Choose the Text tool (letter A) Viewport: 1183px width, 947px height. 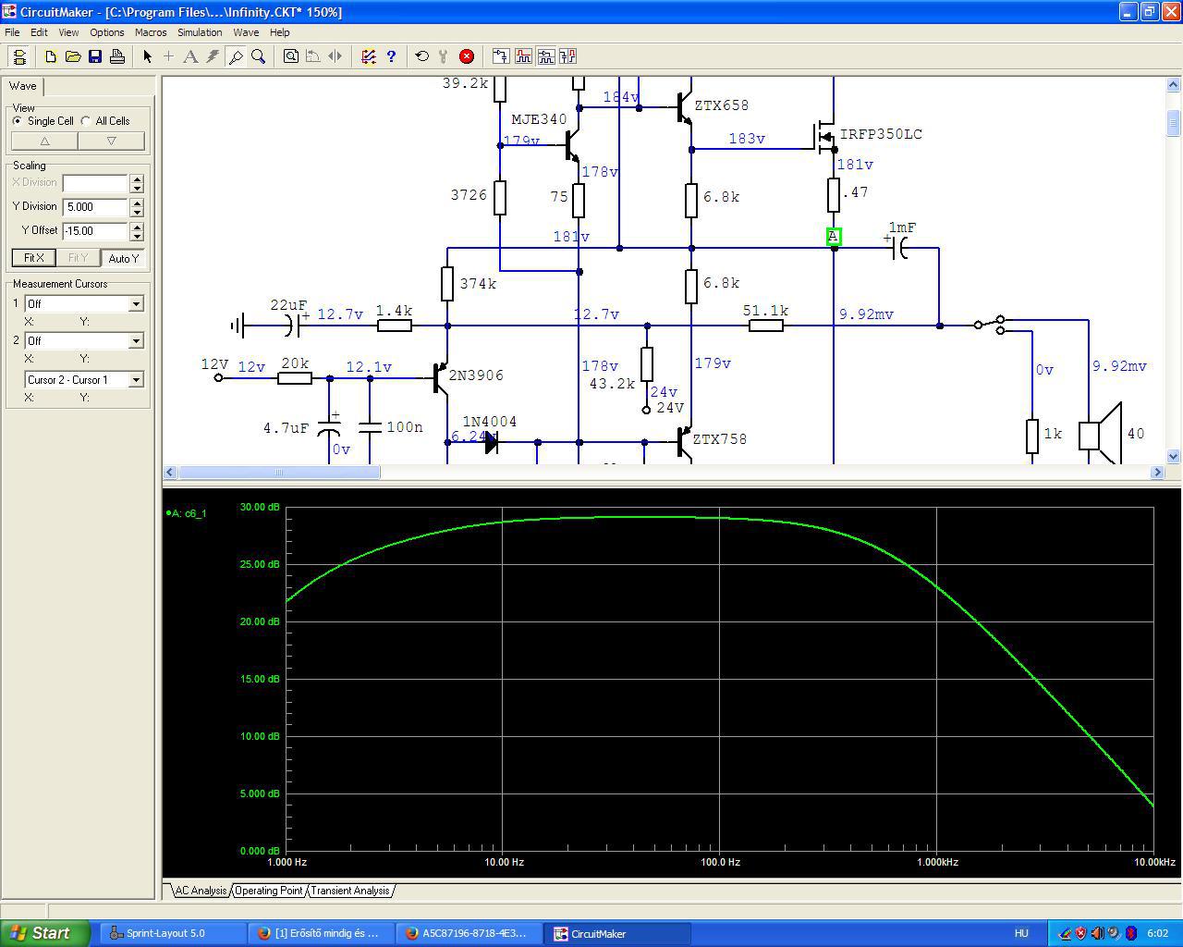[x=190, y=56]
